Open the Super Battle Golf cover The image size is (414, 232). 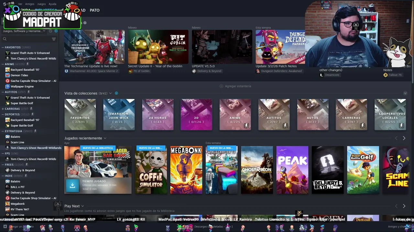[363, 170]
